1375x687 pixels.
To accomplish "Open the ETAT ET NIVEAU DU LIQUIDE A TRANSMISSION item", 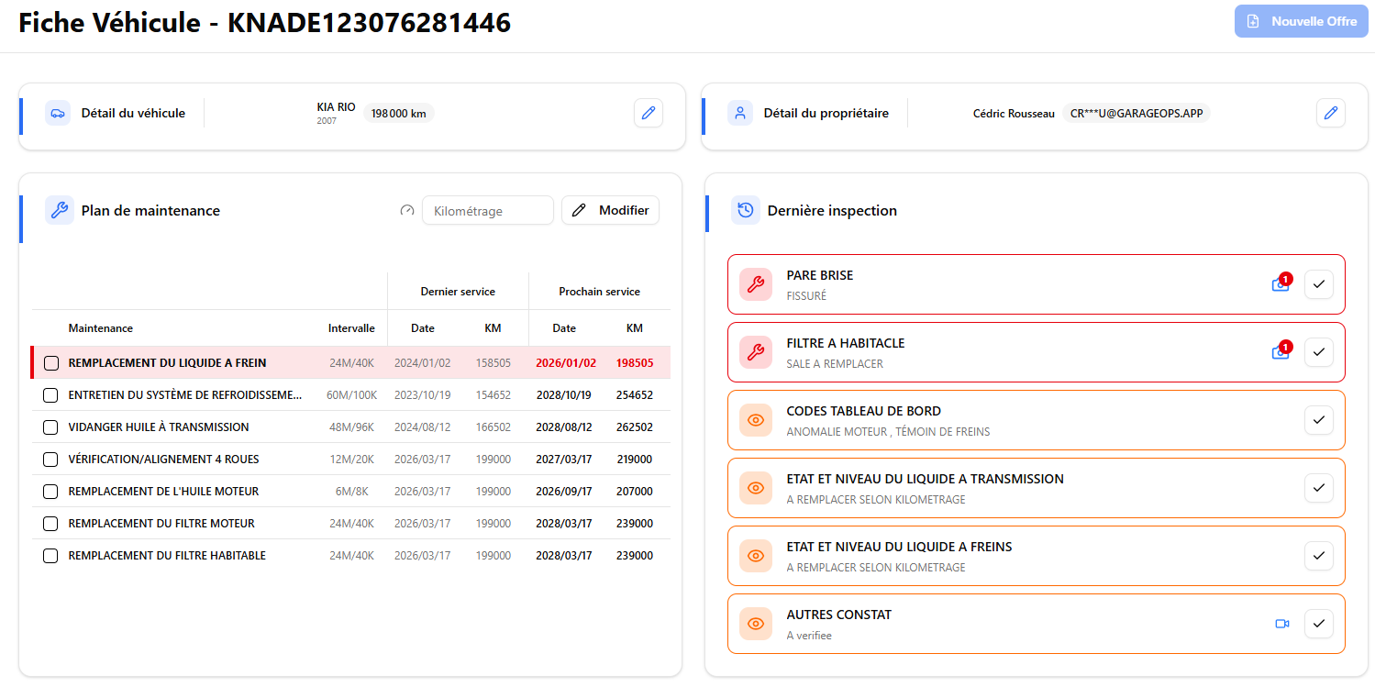I will click(925, 488).
